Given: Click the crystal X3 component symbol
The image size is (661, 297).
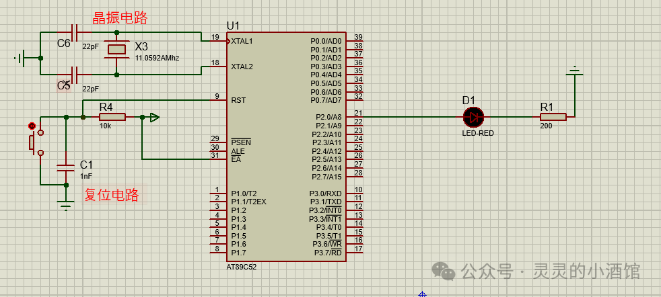Looking at the screenshot, I should (116, 49).
